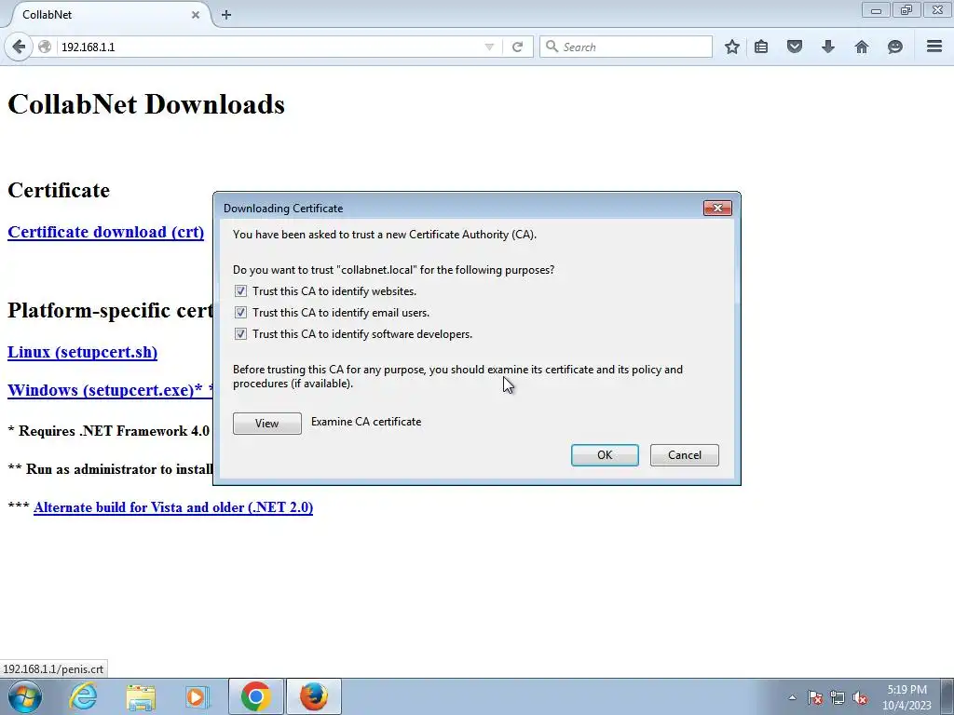Select the CollabNet tab

click(x=110, y=15)
